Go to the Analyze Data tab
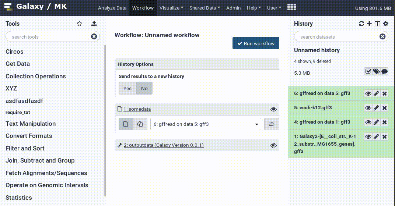The image size is (395, 206). pos(112,8)
